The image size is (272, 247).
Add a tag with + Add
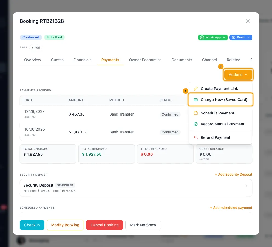[x=36, y=47]
